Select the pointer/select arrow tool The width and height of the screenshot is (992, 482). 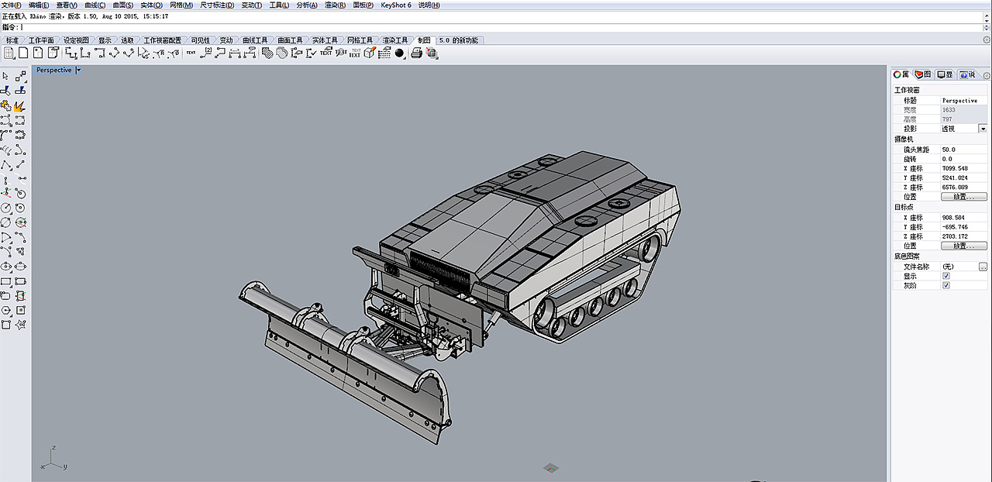(5, 76)
